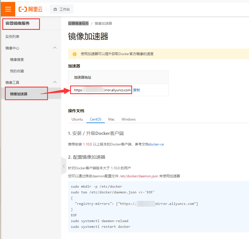Open the docker-ce documentation link
The image size is (249, 239).
point(156,144)
